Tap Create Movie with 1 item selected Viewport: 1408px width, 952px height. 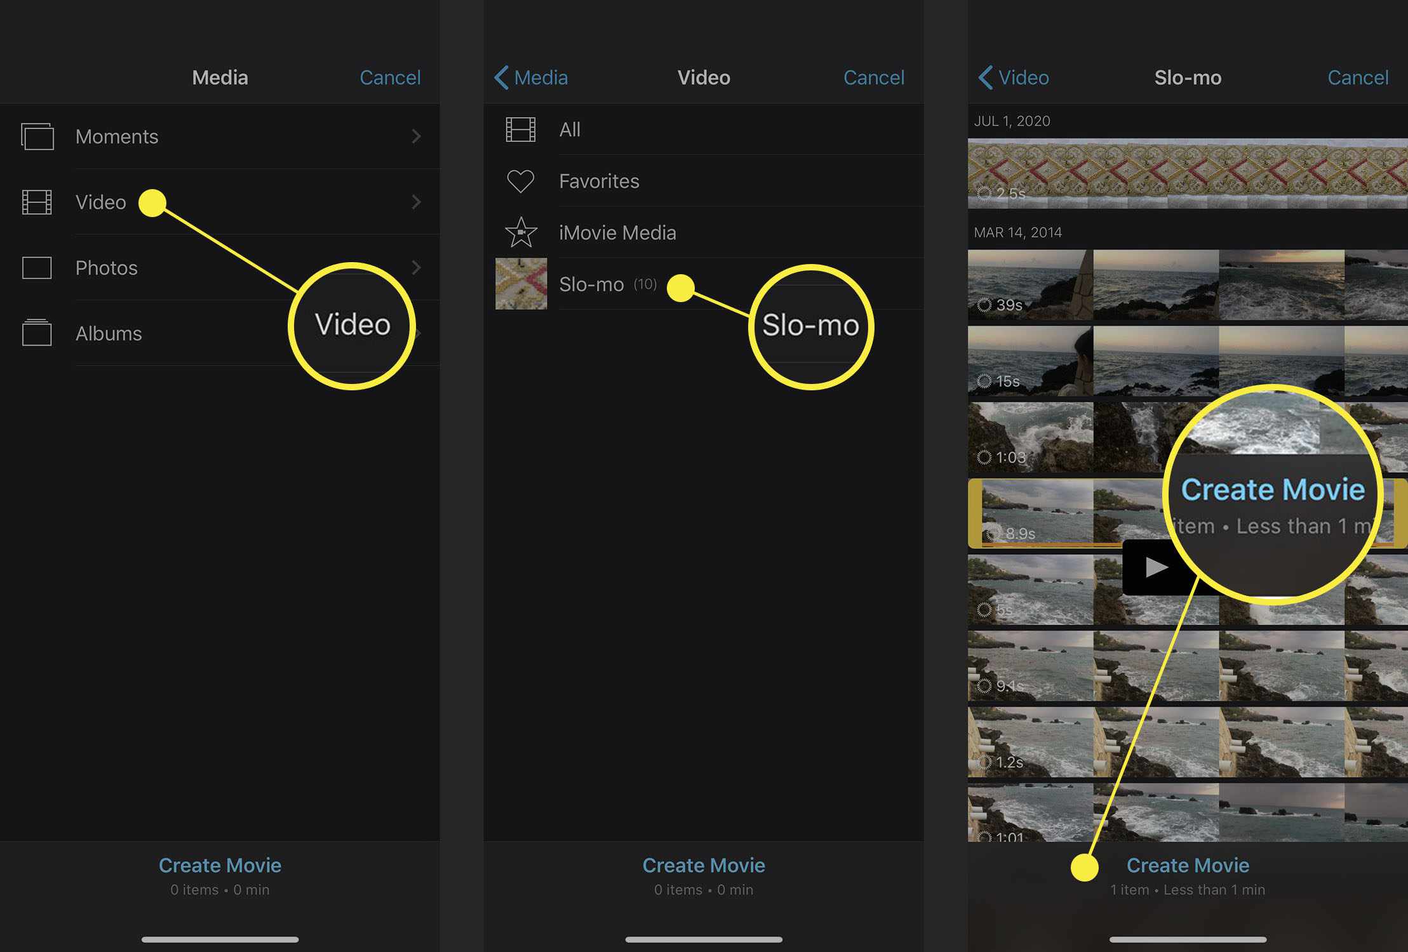point(1188,865)
